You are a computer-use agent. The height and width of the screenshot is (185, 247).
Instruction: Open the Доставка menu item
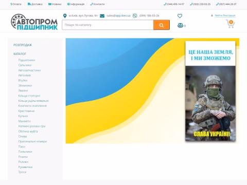pyautogui.click(x=35, y=4)
